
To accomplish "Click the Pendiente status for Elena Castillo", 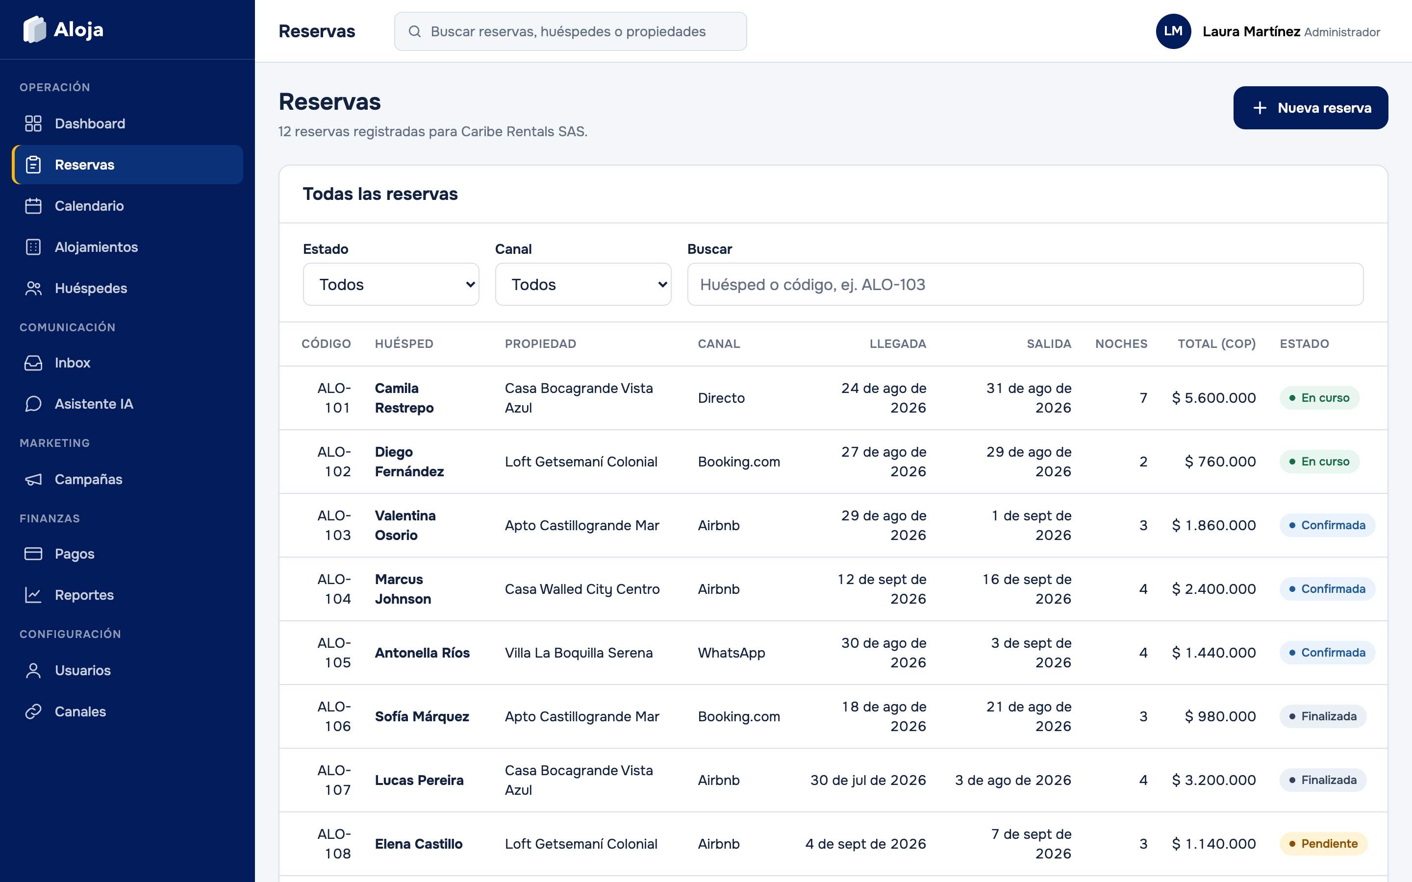I will point(1323,843).
